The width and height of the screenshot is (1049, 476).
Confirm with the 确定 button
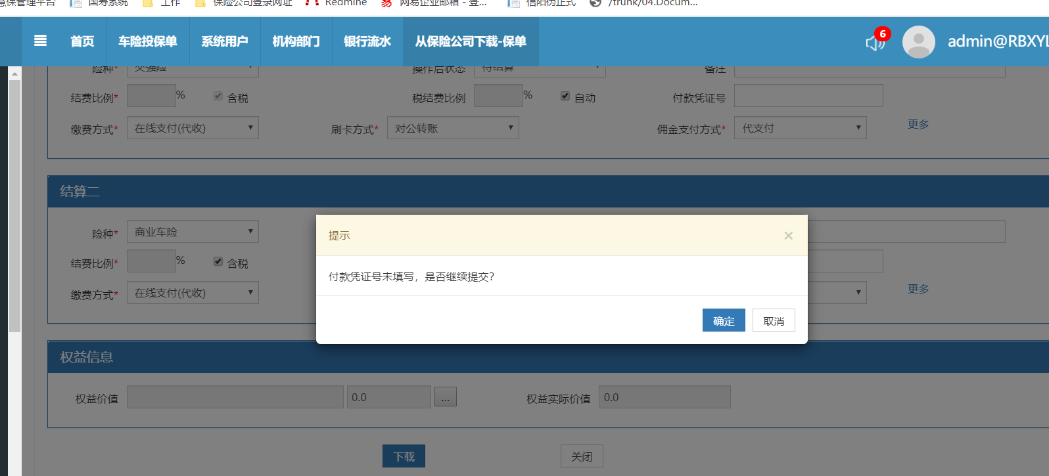(x=724, y=320)
